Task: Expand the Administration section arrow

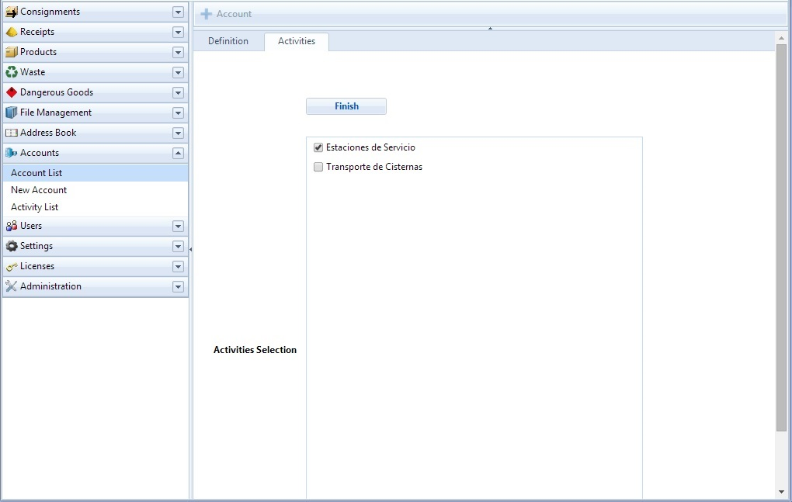Action: coord(178,286)
